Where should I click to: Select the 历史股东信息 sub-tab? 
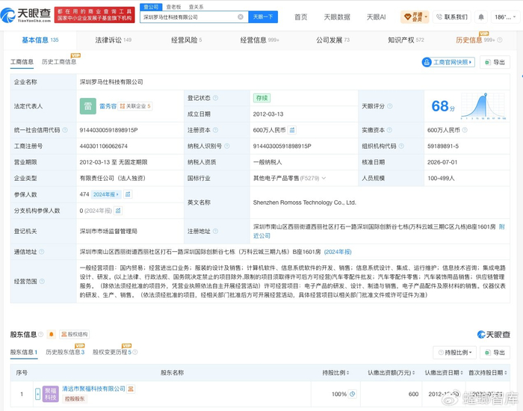(x=65, y=352)
